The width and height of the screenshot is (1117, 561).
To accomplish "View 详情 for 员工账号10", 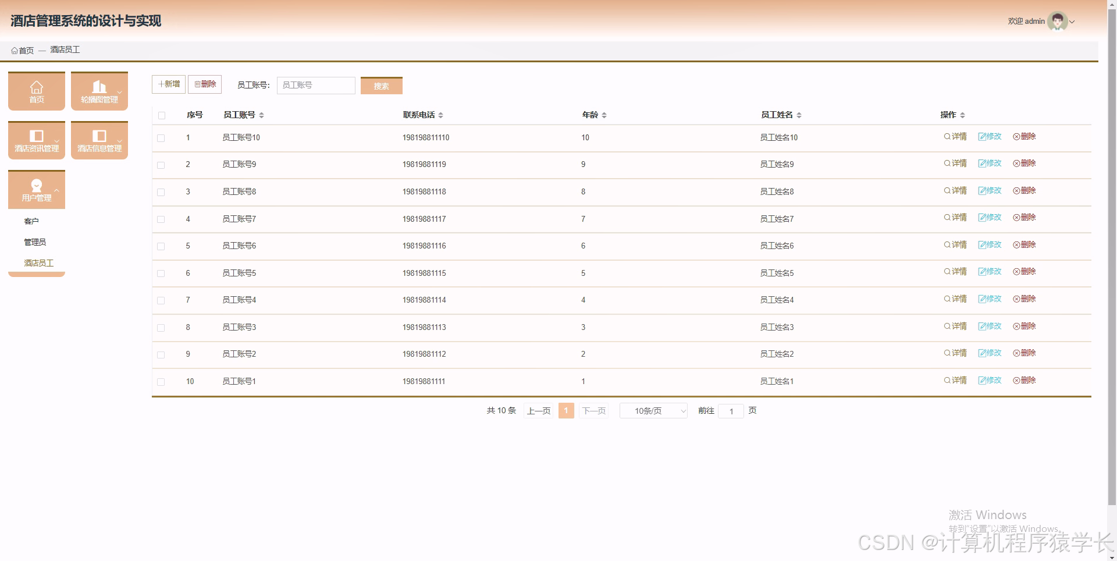I will click(x=955, y=137).
